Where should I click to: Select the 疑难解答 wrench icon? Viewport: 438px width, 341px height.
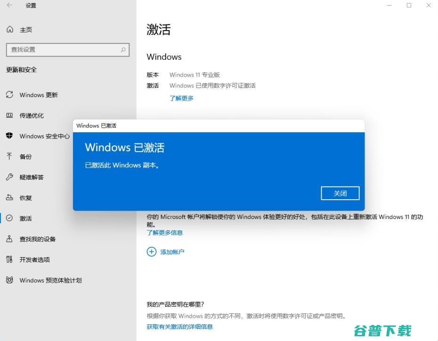click(x=8, y=177)
